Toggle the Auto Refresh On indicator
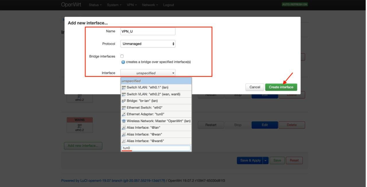Screen dimensions: 367x187 tap(295, 5)
